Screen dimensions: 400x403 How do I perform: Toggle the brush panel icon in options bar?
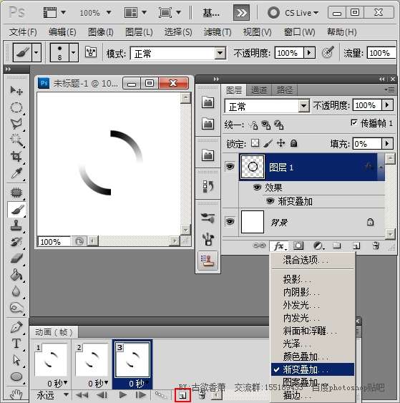tap(91, 52)
